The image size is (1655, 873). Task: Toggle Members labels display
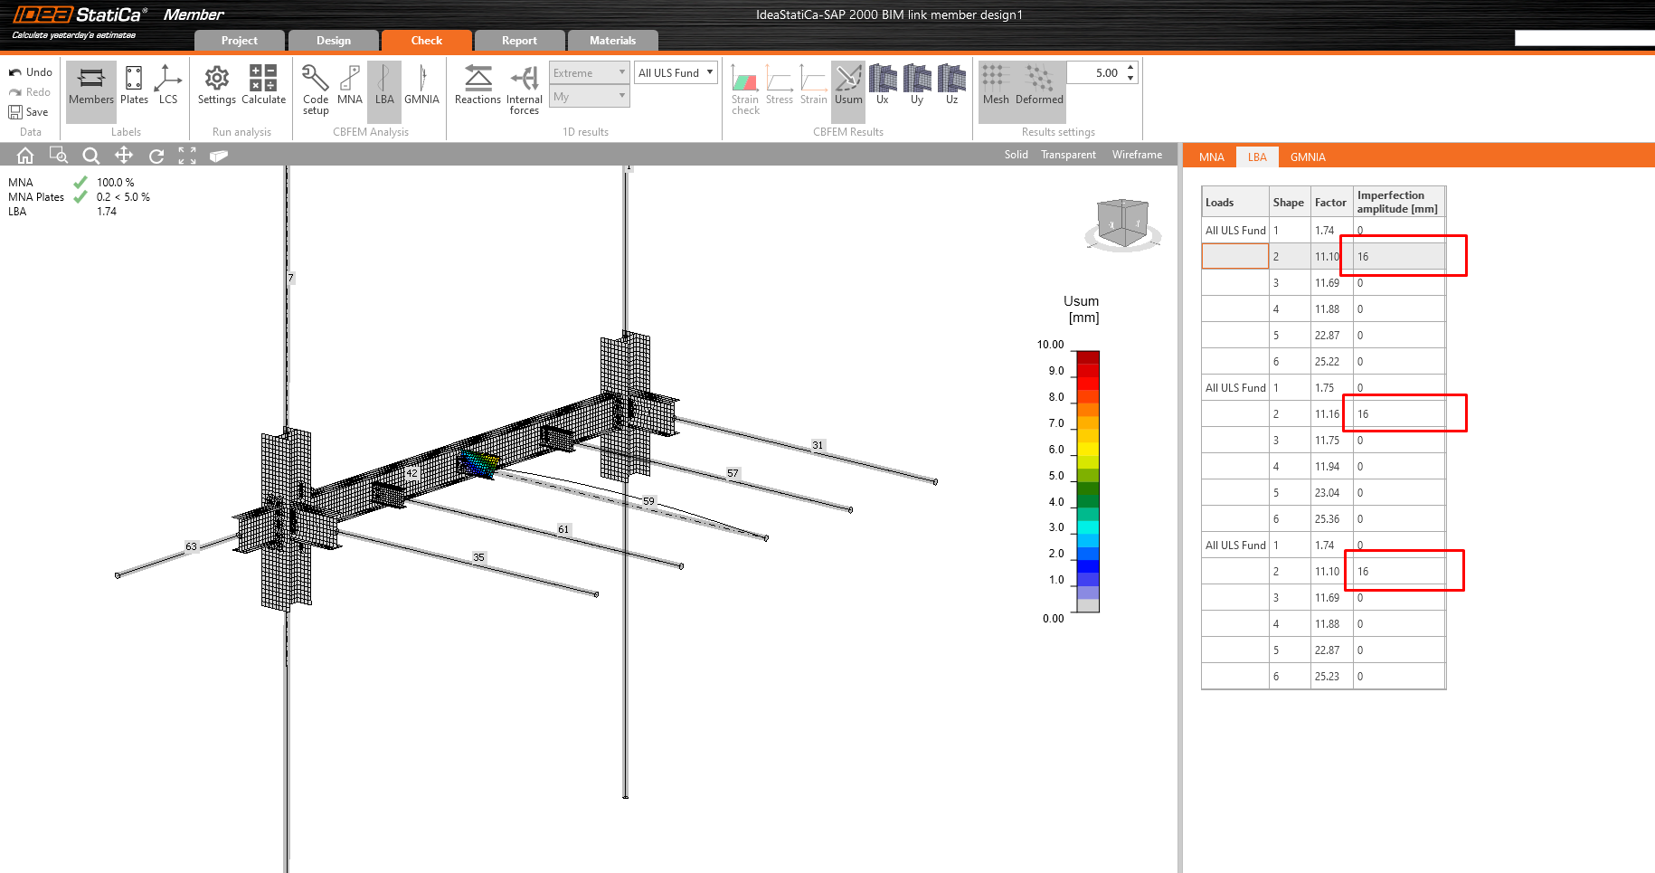click(x=91, y=85)
